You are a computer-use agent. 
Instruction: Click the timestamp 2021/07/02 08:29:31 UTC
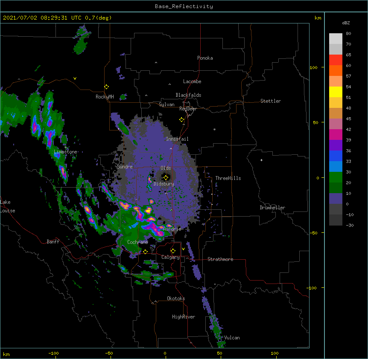pyautogui.click(x=42, y=18)
